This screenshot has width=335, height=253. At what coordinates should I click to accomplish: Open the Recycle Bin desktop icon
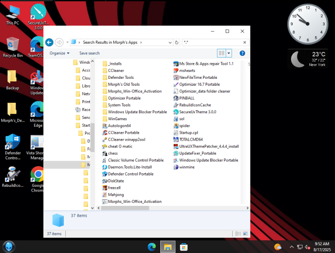click(x=13, y=47)
